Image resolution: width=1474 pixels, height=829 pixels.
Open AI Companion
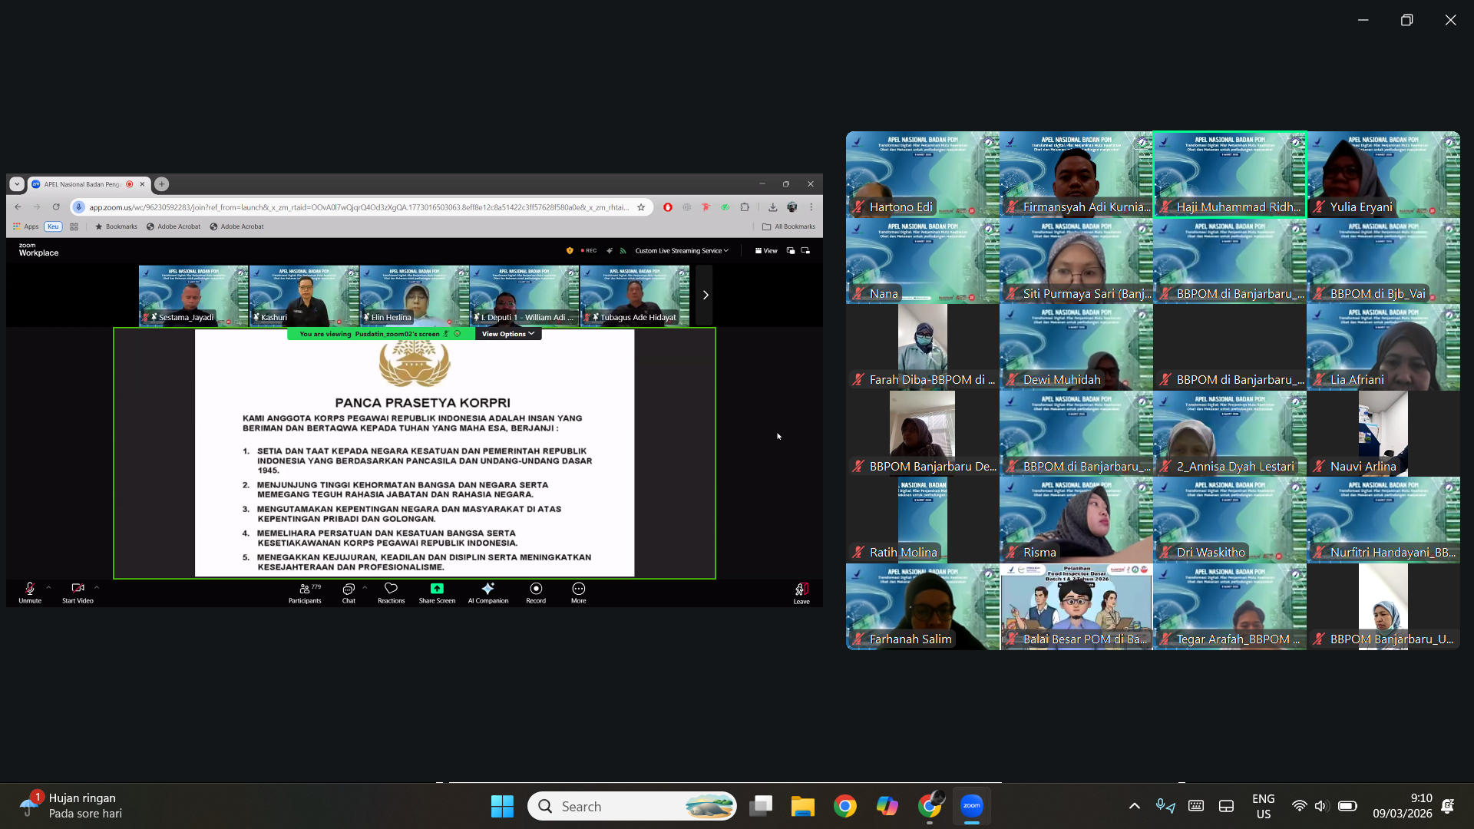(487, 590)
